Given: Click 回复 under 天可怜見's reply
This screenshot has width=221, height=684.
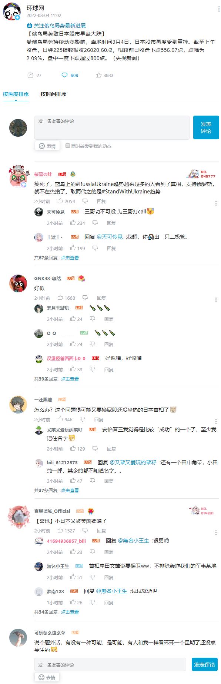Looking at the screenshot, I should pos(111,223).
